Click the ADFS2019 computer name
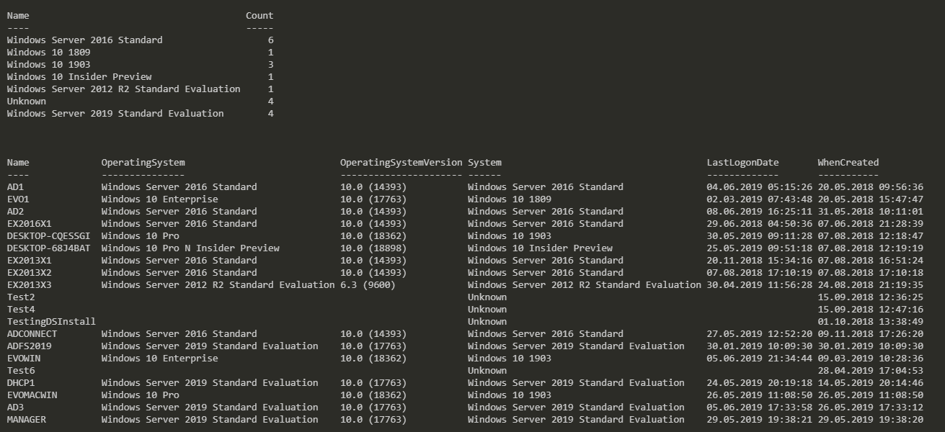This screenshot has width=945, height=432. coord(30,346)
